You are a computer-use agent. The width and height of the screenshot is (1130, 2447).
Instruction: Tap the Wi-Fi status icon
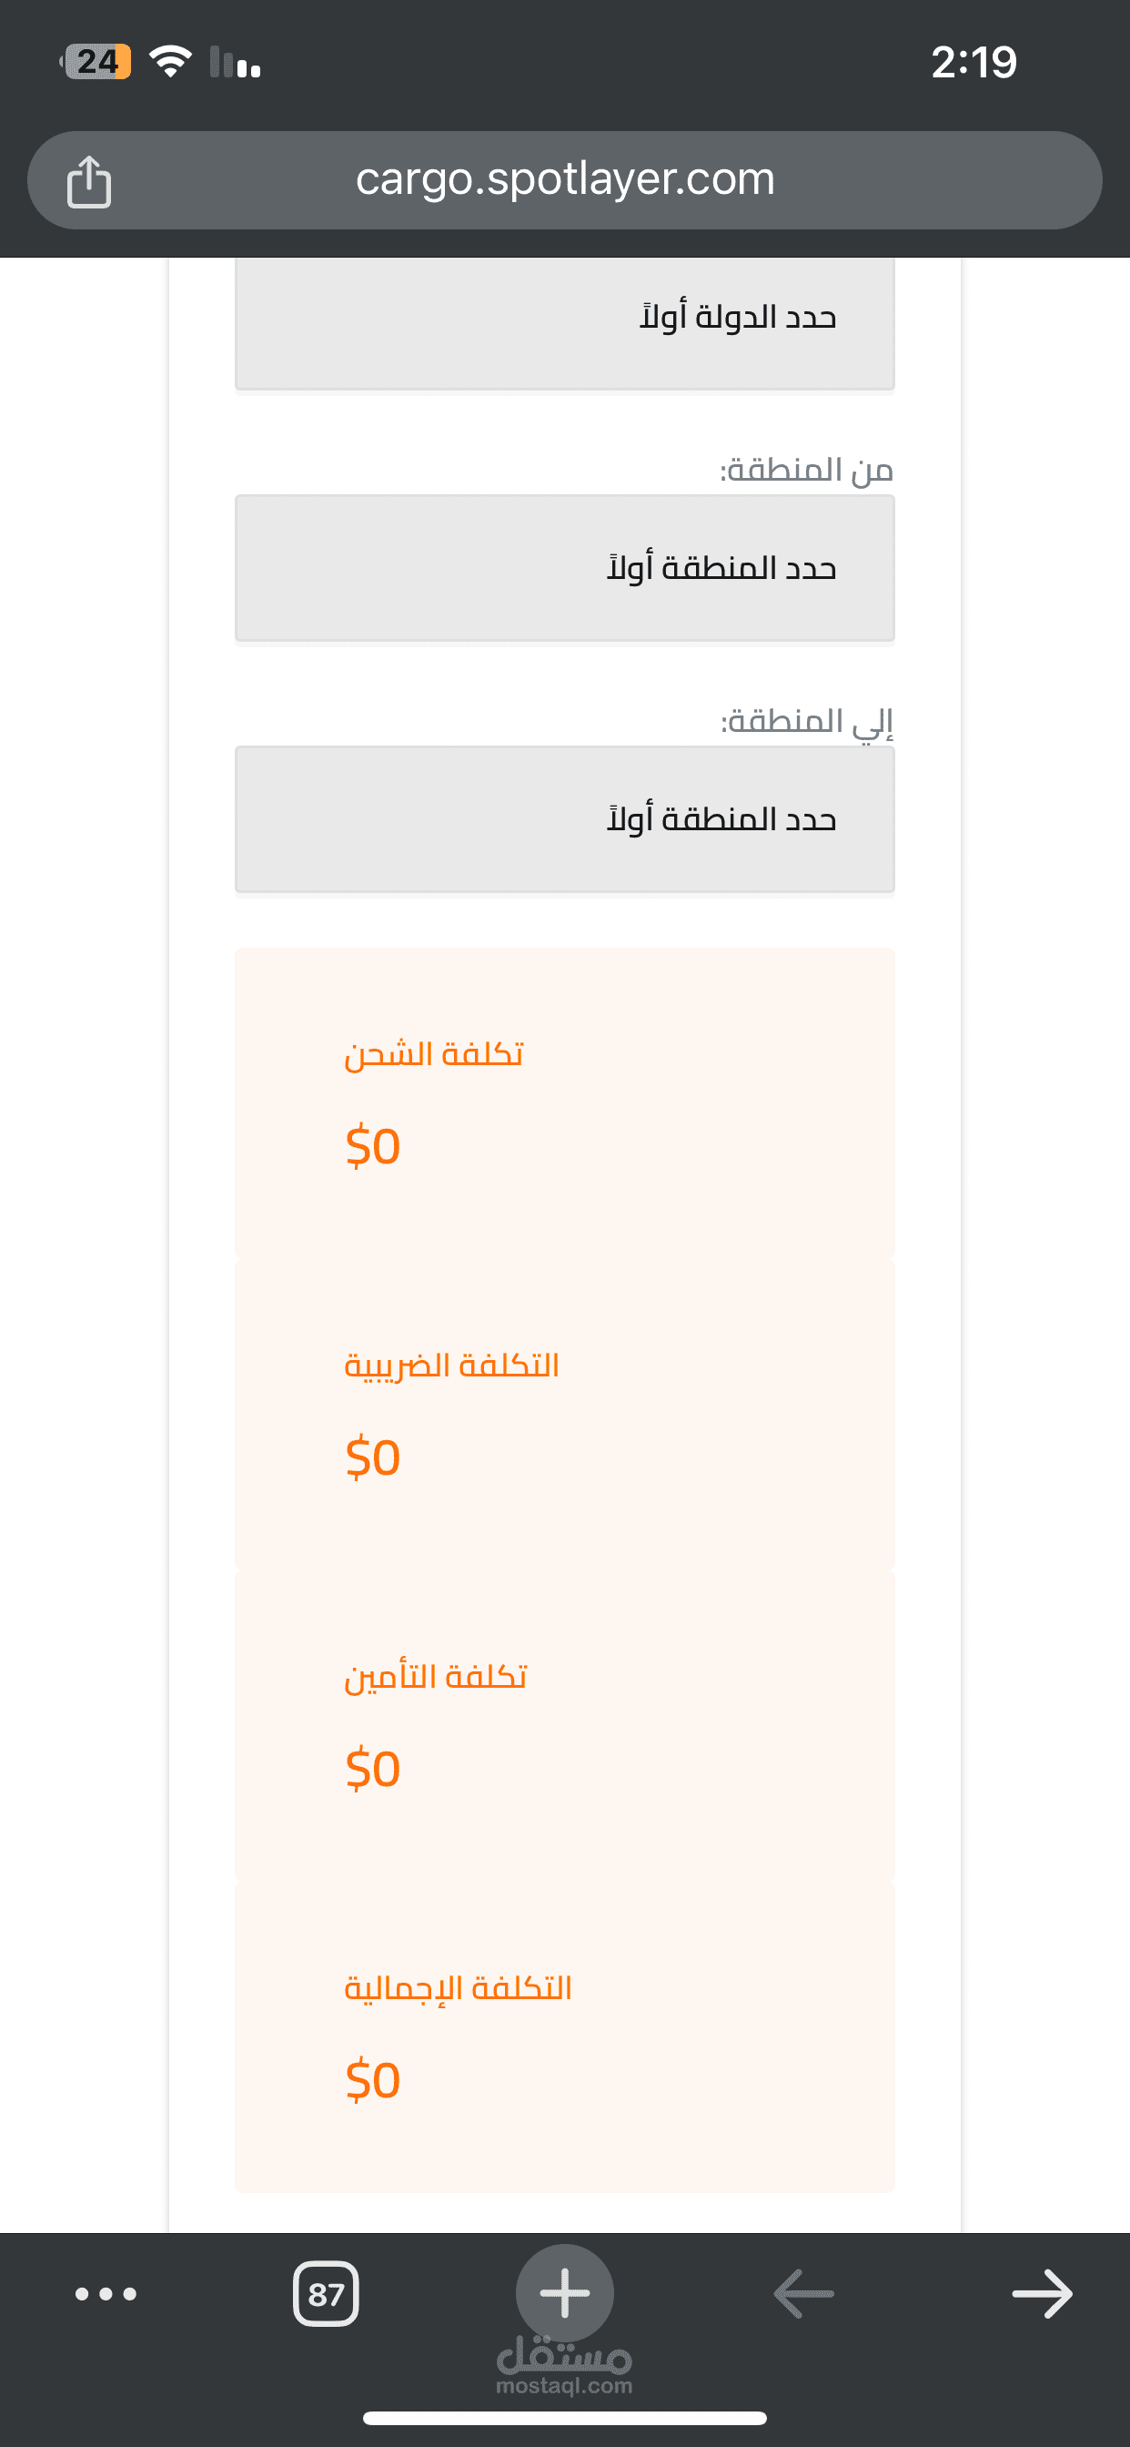coord(171,62)
